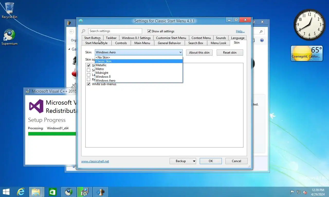Screen dimensions: 329x197
Task: Open the Help... link
Action: [240, 31]
